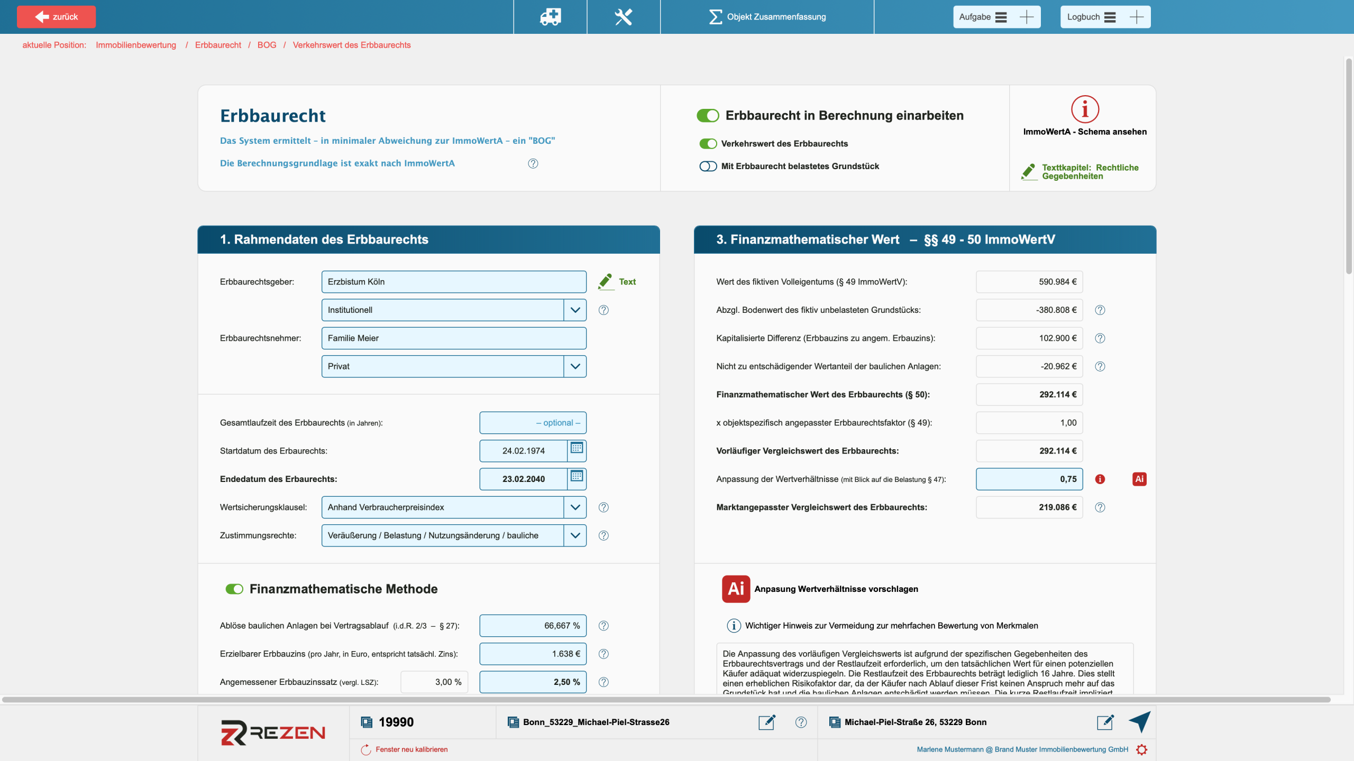Screen dimensions: 1354x761
Task: Open calendar picker for Endedatum des Erbaurechts
Action: 577,476
